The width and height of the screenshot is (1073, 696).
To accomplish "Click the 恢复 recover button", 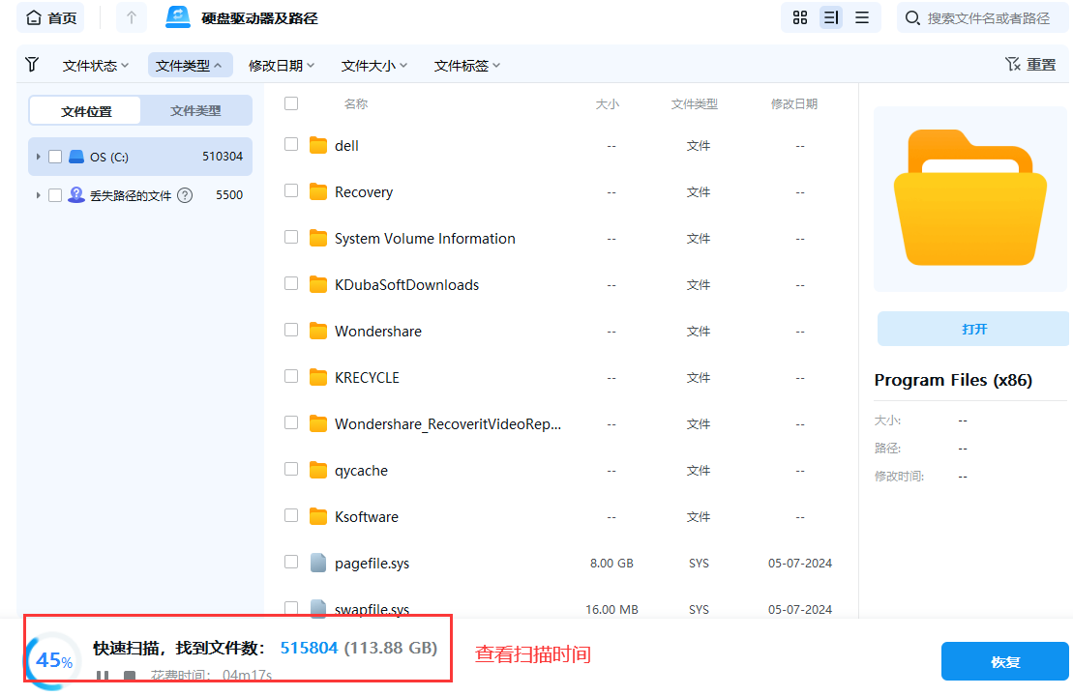I will (1004, 661).
